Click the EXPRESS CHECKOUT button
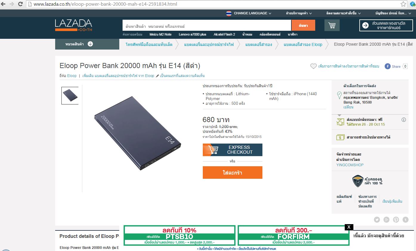The height and width of the screenshot is (251, 416). (233, 150)
